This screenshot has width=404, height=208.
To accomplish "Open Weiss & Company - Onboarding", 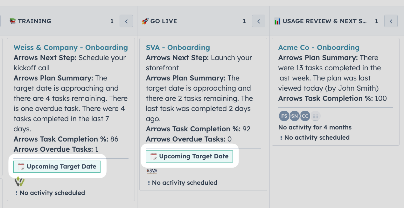I will 71,47.
